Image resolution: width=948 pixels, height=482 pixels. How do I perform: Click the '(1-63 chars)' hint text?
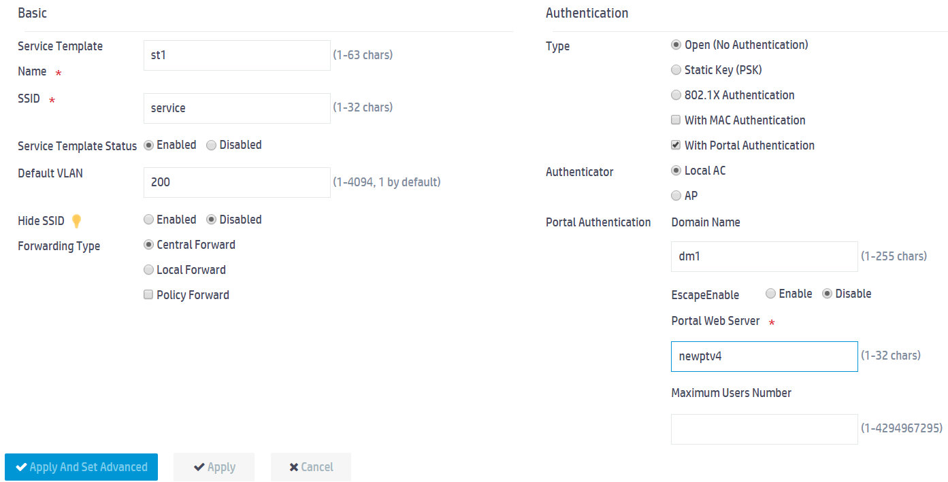click(363, 55)
